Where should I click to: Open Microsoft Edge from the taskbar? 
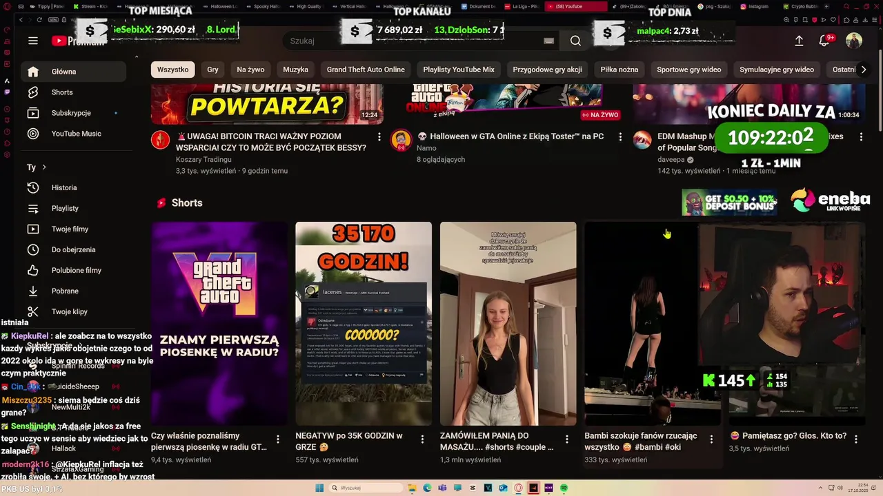click(427, 488)
